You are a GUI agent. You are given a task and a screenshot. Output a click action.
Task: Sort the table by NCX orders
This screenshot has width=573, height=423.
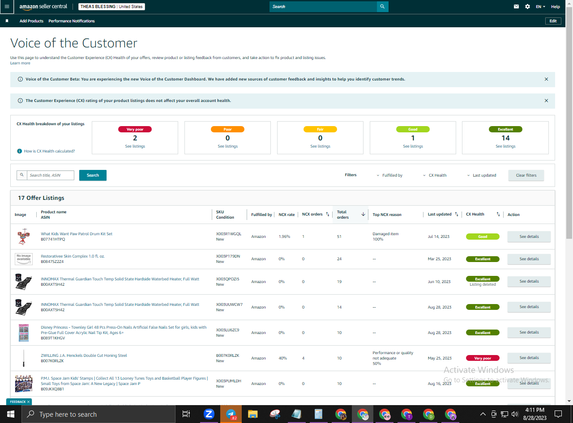tap(327, 214)
